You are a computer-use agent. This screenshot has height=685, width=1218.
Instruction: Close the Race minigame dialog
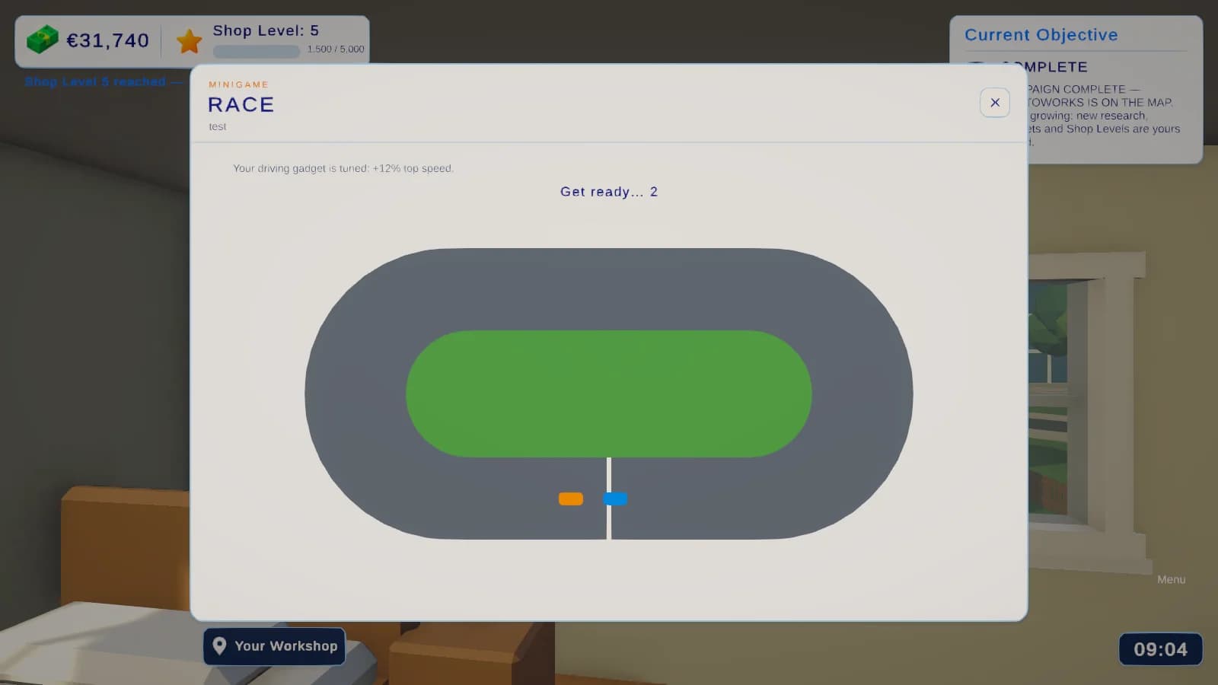(994, 103)
